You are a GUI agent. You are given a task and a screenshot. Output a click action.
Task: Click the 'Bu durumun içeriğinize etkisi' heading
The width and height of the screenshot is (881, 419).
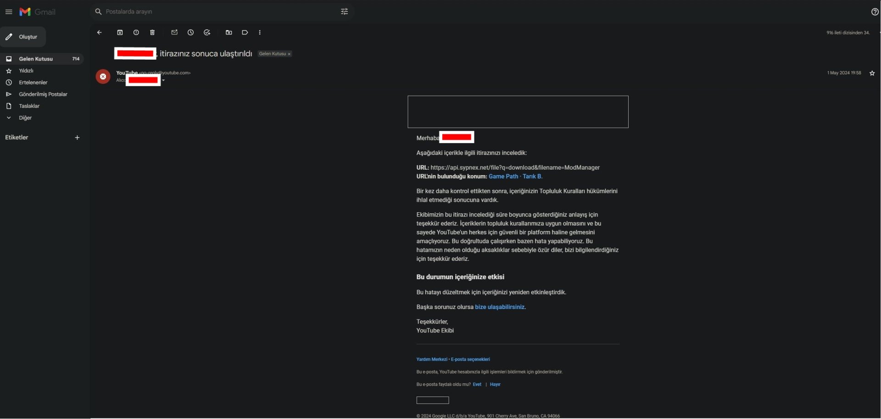point(460,277)
